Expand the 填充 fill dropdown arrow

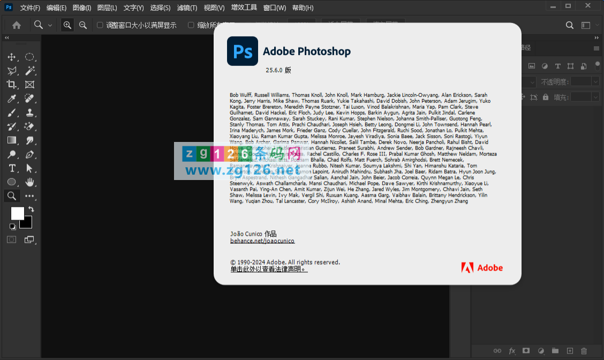point(595,97)
